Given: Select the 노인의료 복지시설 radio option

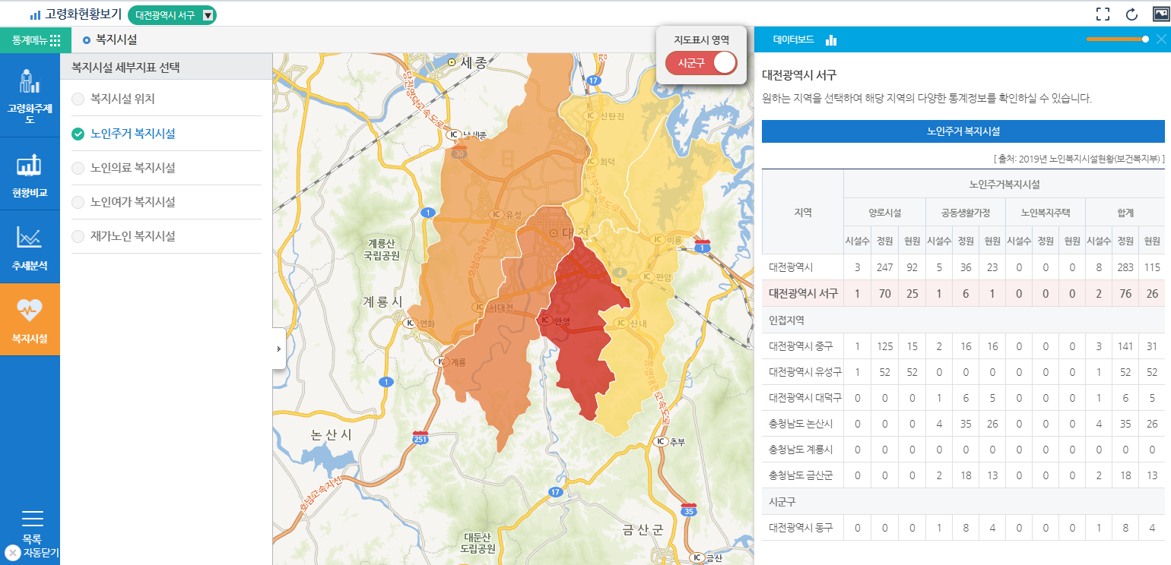Looking at the screenshot, I should (78, 168).
